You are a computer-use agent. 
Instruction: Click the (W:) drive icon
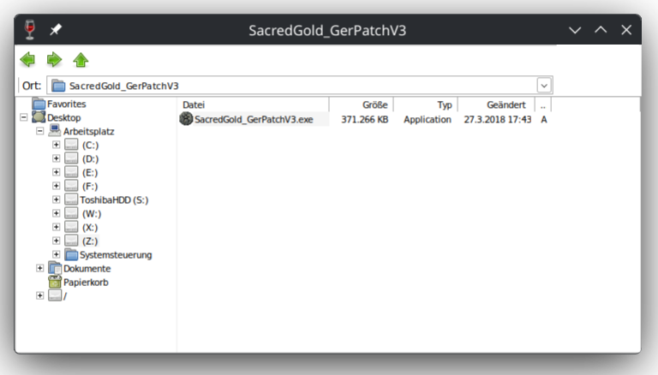coord(71,213)
